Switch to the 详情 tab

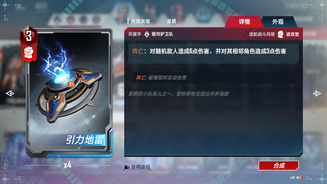[x=244, y=22]
